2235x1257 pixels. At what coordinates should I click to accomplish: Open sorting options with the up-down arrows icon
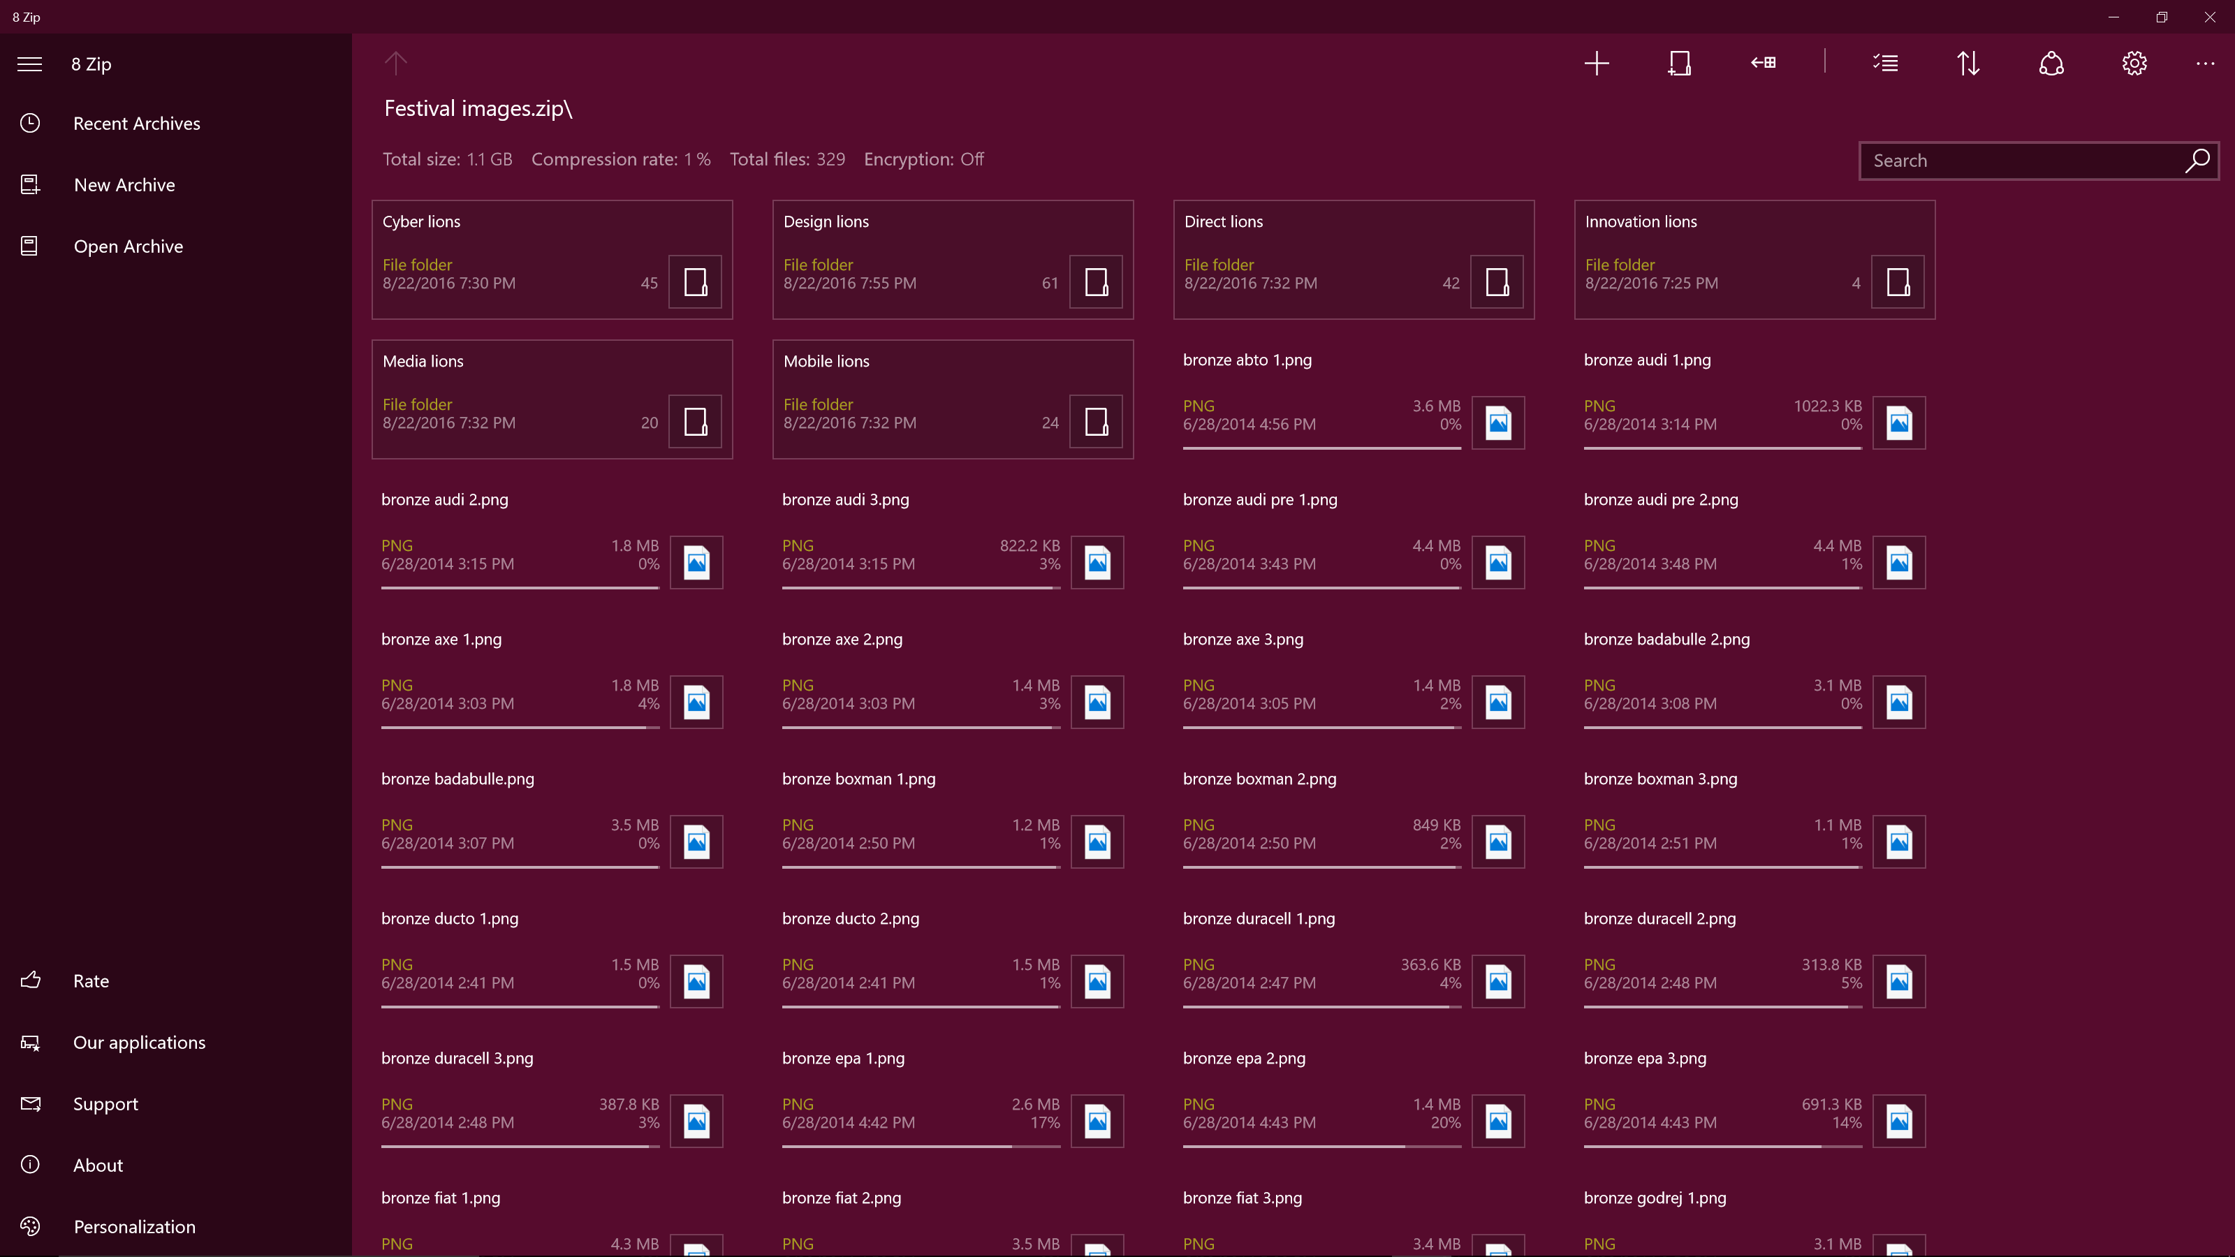[x=1969, y=62]
